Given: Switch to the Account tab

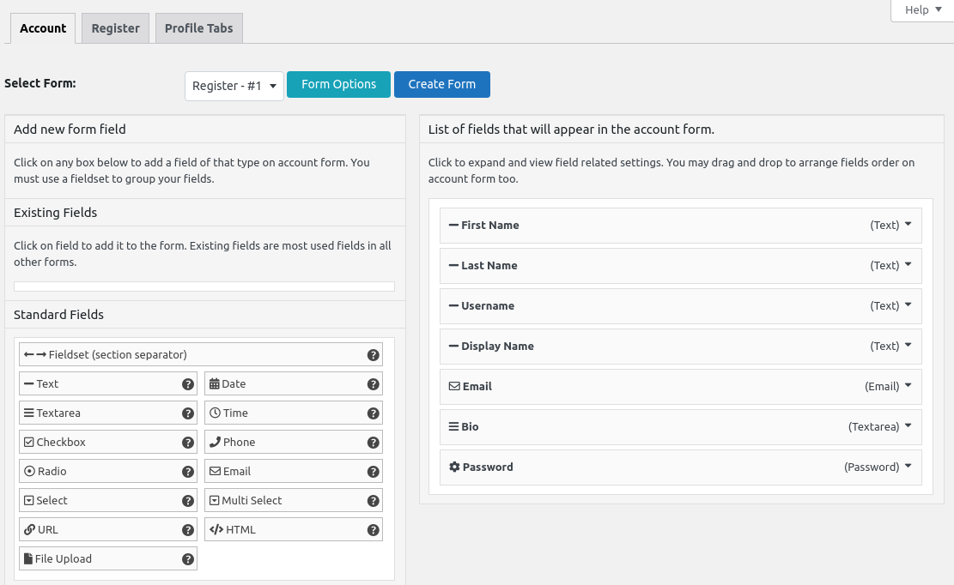Looking at the screenshot, I should click(x=43, y=28).
